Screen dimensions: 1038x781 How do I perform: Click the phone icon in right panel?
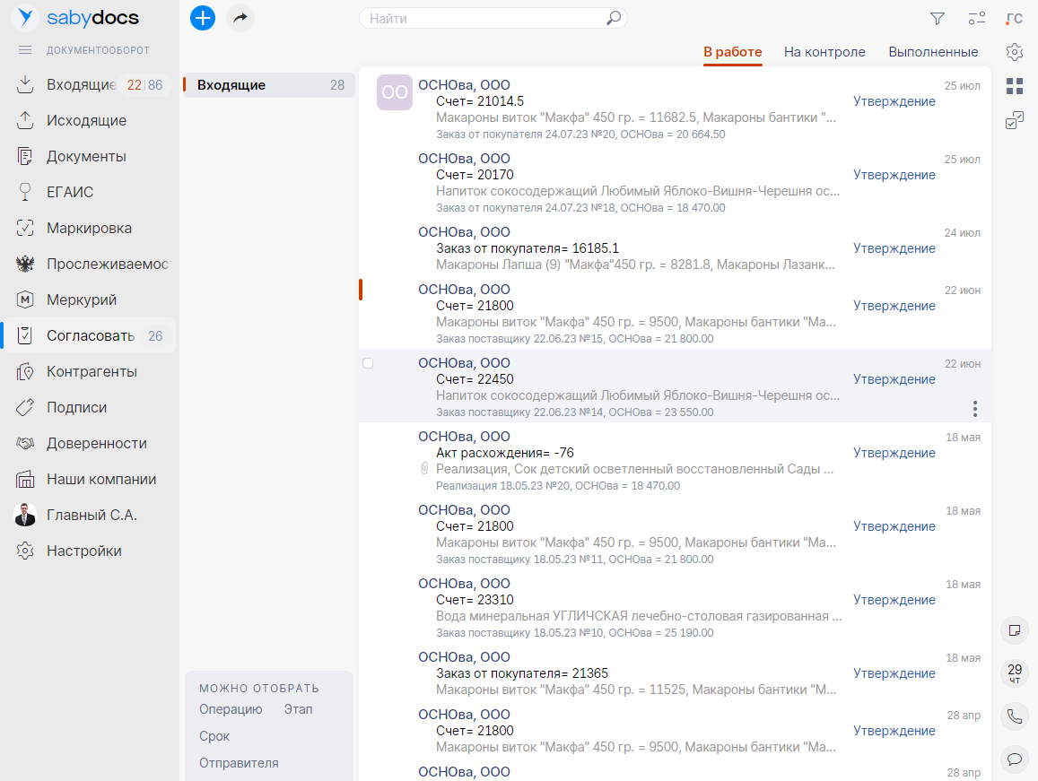[1015, 716]
